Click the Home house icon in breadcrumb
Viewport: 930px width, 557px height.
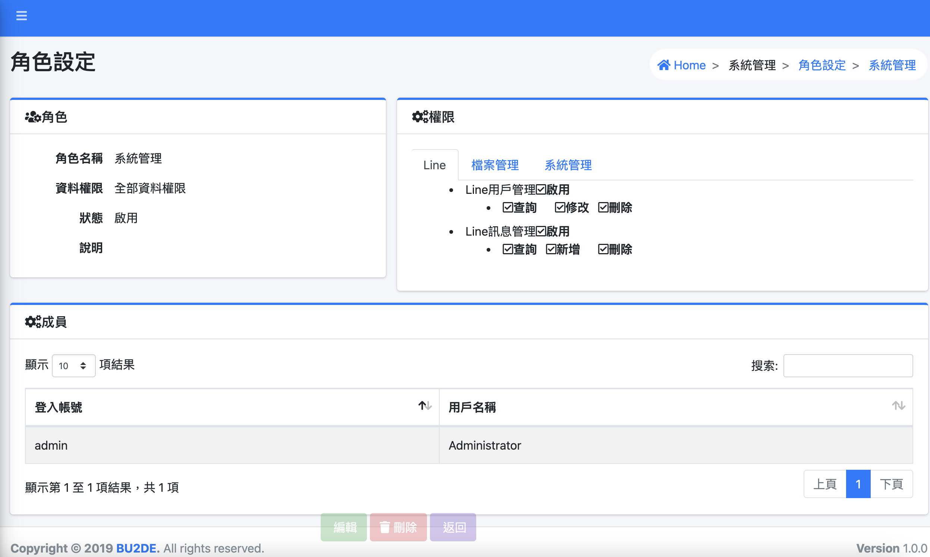[663, 65]
